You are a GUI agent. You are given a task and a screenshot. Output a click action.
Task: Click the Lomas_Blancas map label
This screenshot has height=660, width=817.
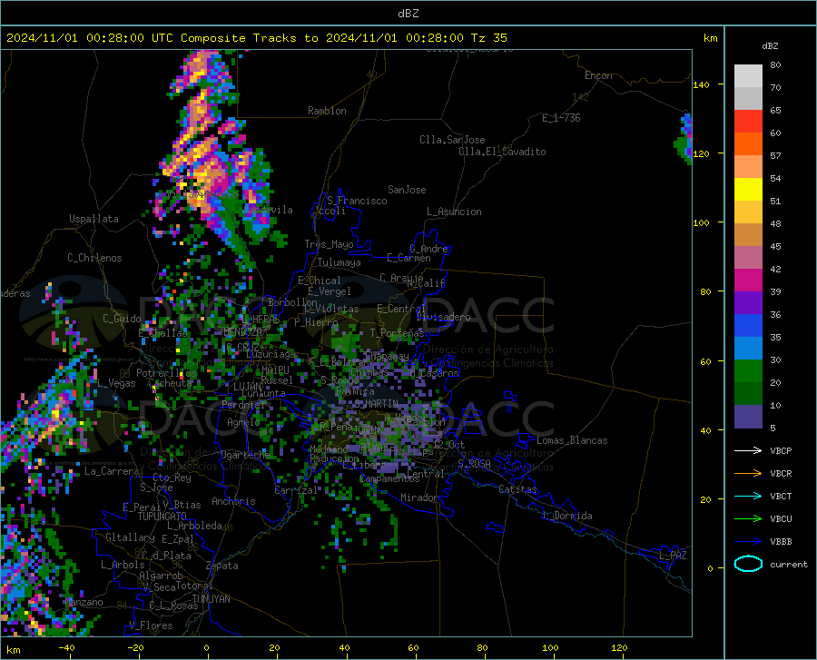click(572, 440)
